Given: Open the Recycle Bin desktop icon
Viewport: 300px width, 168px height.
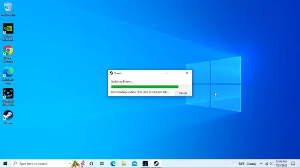Looking at the screenshot, I should click(x=8, y=9).
